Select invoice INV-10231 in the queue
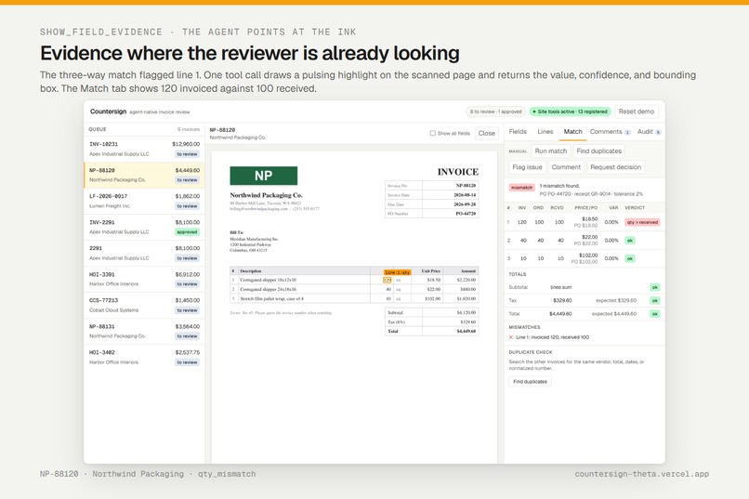Image resolution: width=749 pixels, height=499 pixels. [144, 149]
